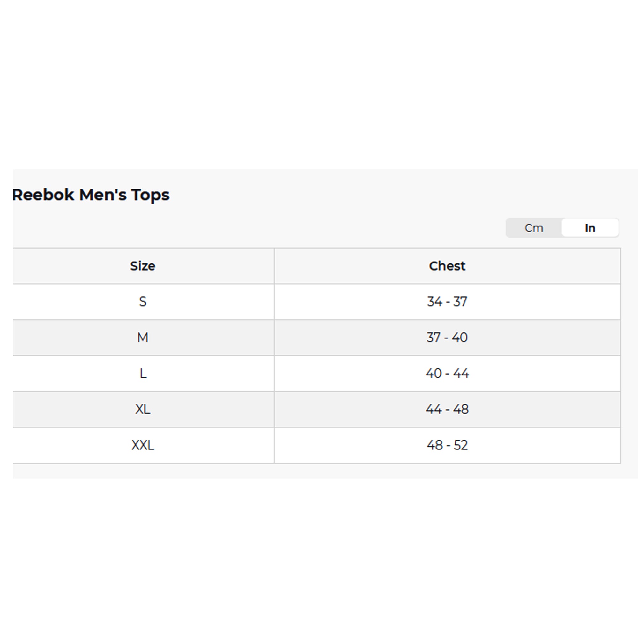The width and height of the screenshot is (638, 638).
Task: Click the number 34 in S row
Action: pyautogui.click(x=434, y=301)
